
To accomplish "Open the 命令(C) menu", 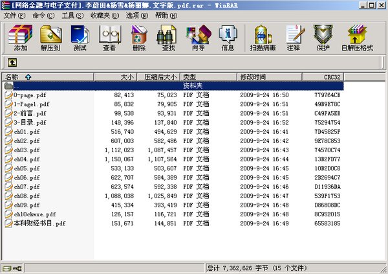I will click(43, 16).
